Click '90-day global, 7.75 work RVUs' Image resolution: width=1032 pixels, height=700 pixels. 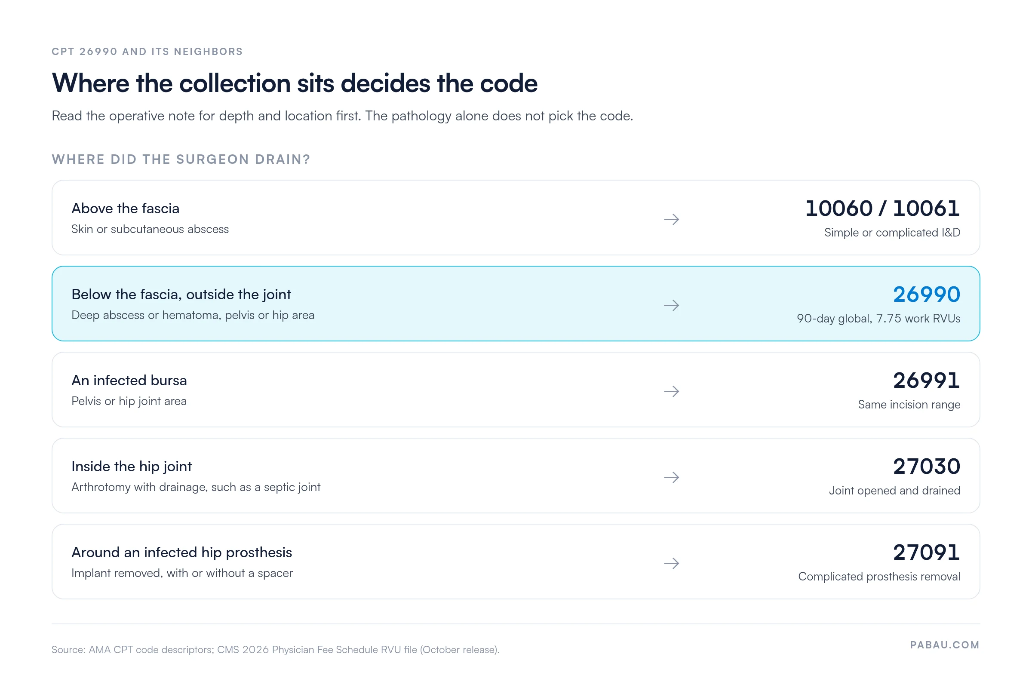coord(878,319)
